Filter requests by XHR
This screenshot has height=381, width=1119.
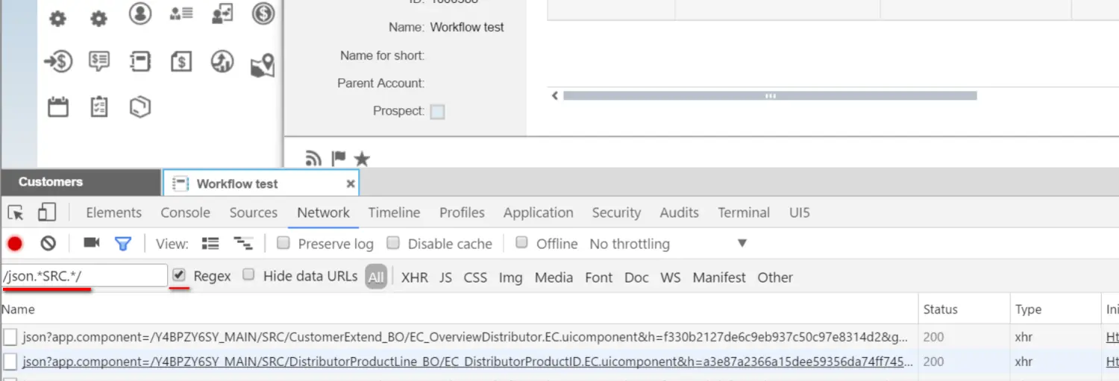[x=415, y=277]
